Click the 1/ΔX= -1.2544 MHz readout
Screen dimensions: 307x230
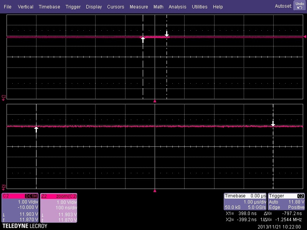[x=281, y=219]
